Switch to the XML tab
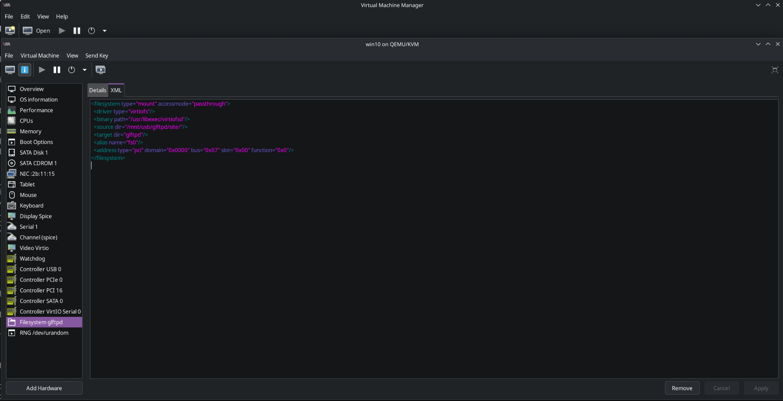Image resolution: width=783 pixels, height=401 pixels. click(x=116, y=90)
